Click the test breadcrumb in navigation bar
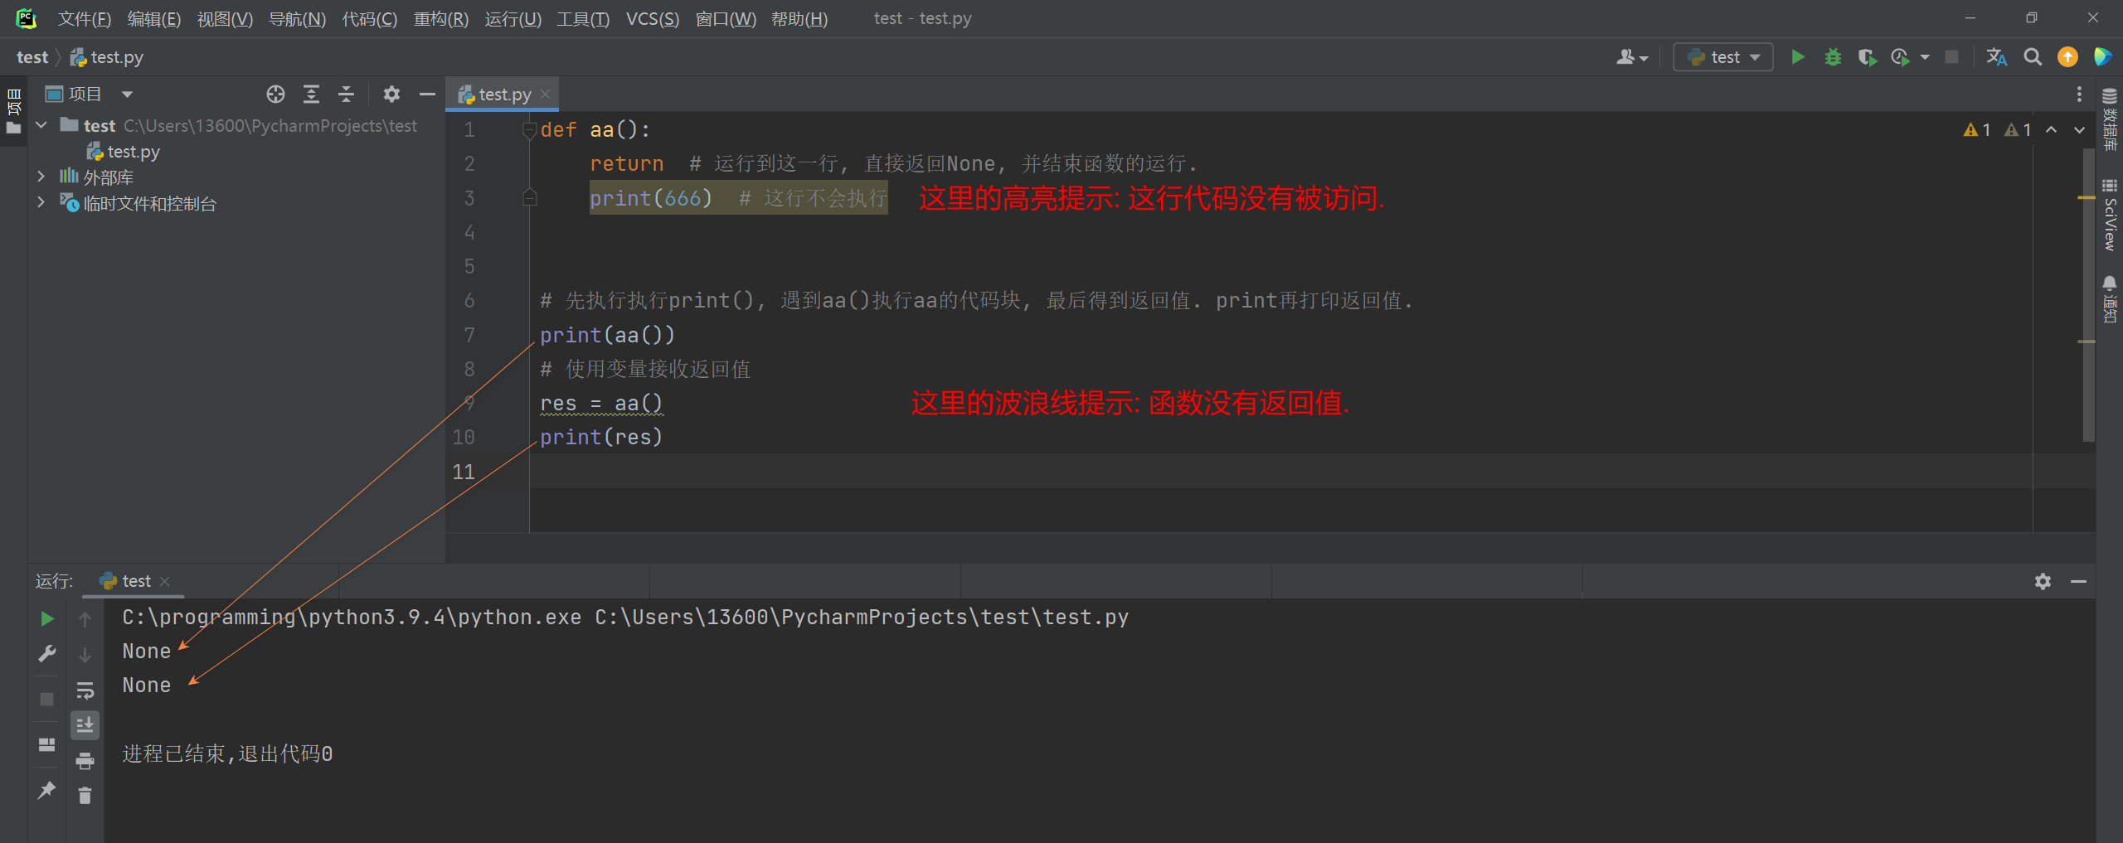The height and width of the screenshot is (843, 2123). [32, 57]
